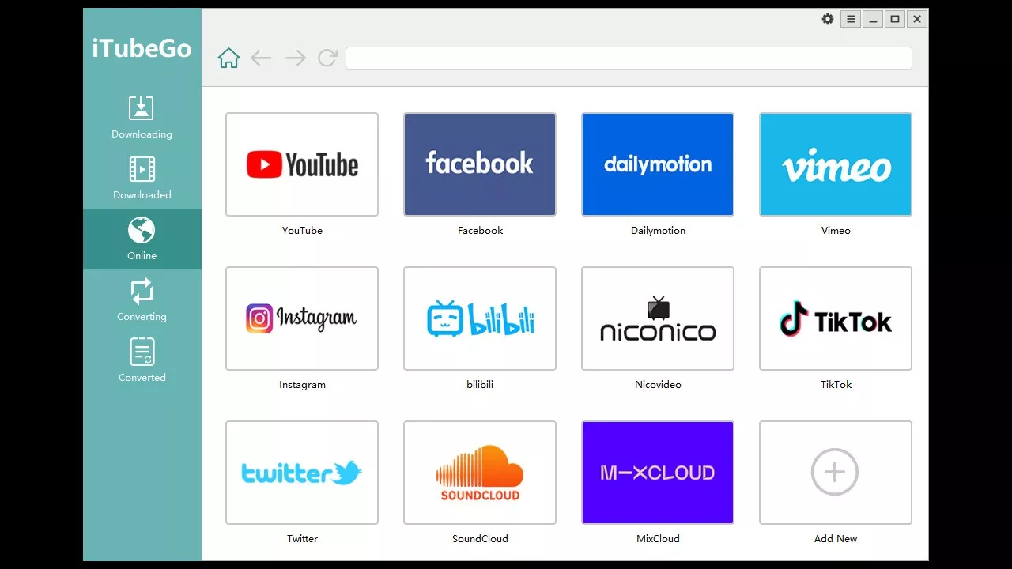Viewport: 1012px width, 569px height.
Task: Open the hamburger menu in title bar
Action: [851, 19]
